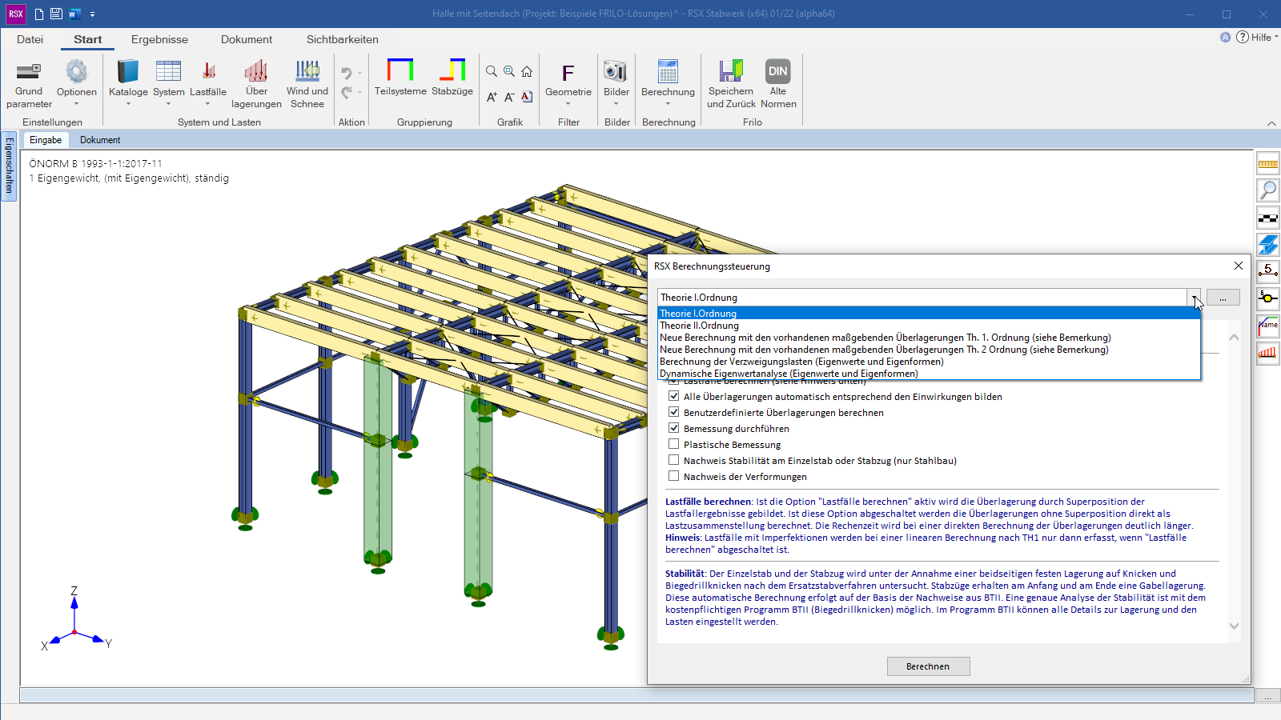Toggle member numbering icon in right sidebar

point(1268,271)
